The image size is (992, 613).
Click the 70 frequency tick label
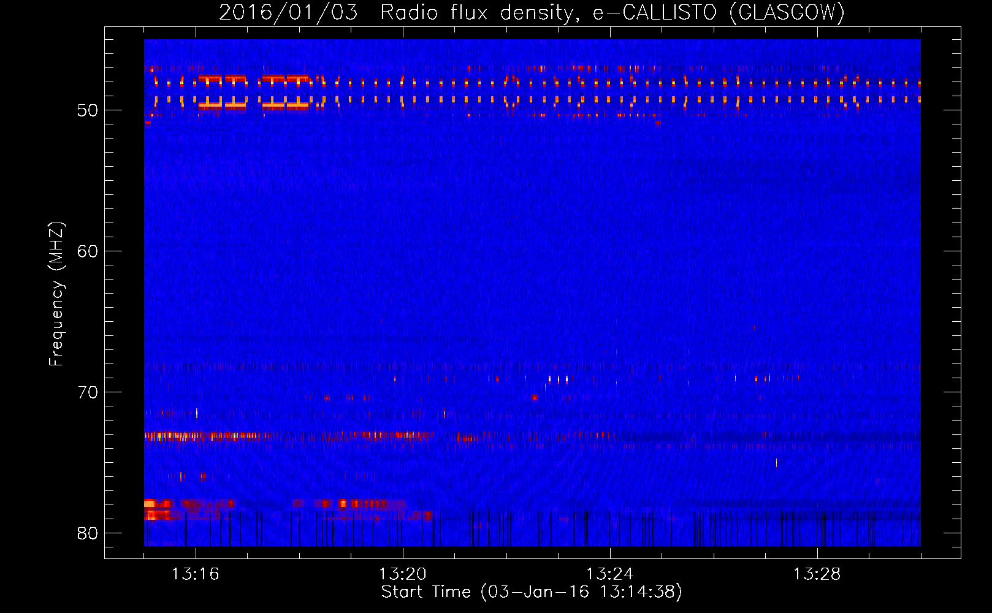coord(88,392)
